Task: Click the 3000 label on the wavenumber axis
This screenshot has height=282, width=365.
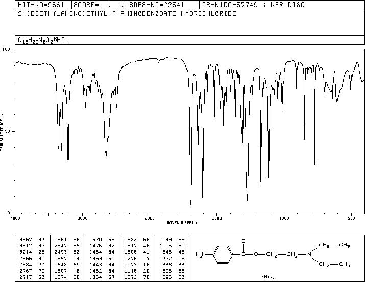Action: 82,218
